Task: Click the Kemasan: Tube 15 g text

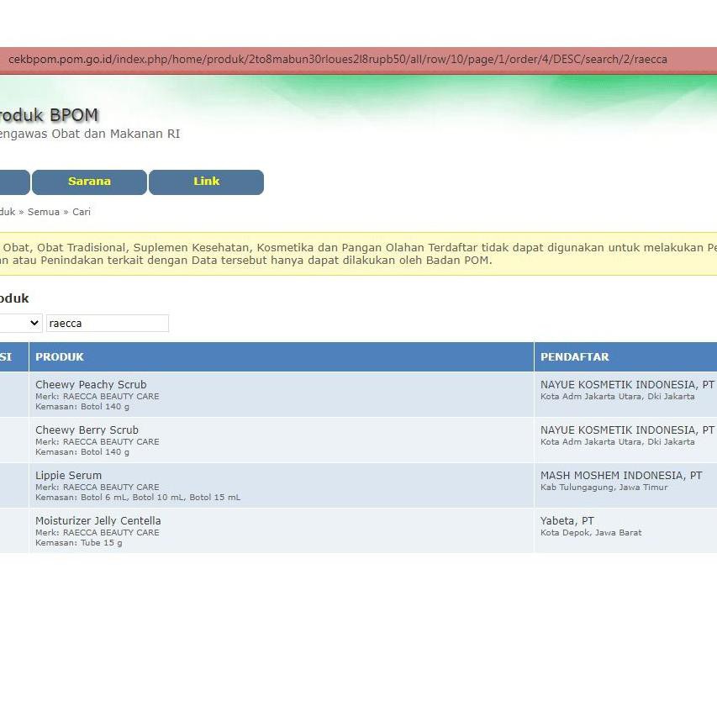Action: (79, 543)
